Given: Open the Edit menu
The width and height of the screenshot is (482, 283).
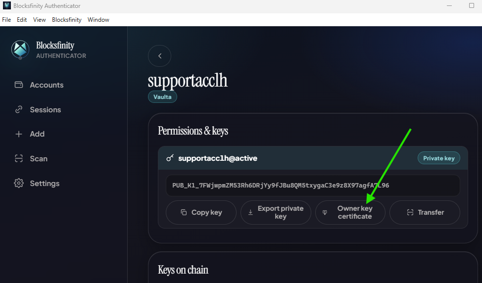Looking at the screenshot, I should (x=22, y=20).
